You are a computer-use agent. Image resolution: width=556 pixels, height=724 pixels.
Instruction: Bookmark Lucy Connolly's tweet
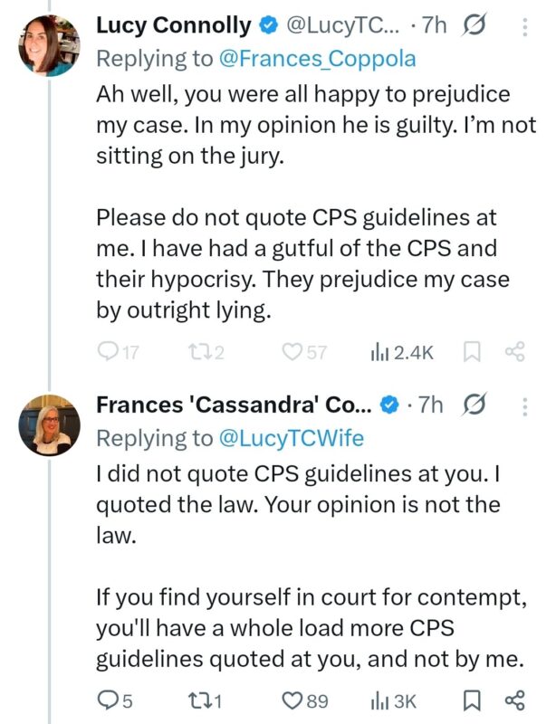(x=471, y=352)
